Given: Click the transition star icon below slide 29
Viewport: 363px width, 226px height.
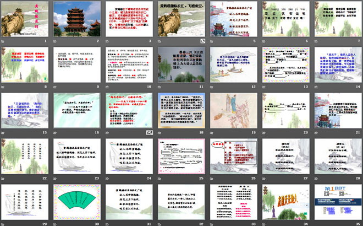Looking at the screenshot, I should click(3, 223).
